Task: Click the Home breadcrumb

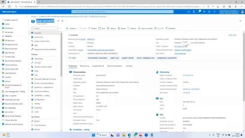Action: (33, 16)
